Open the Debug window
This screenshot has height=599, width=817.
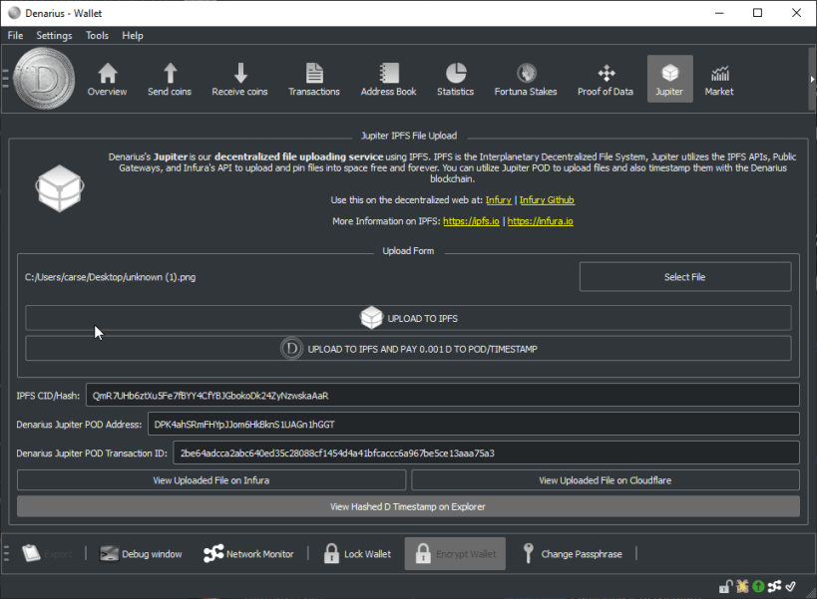coord(141,554)
